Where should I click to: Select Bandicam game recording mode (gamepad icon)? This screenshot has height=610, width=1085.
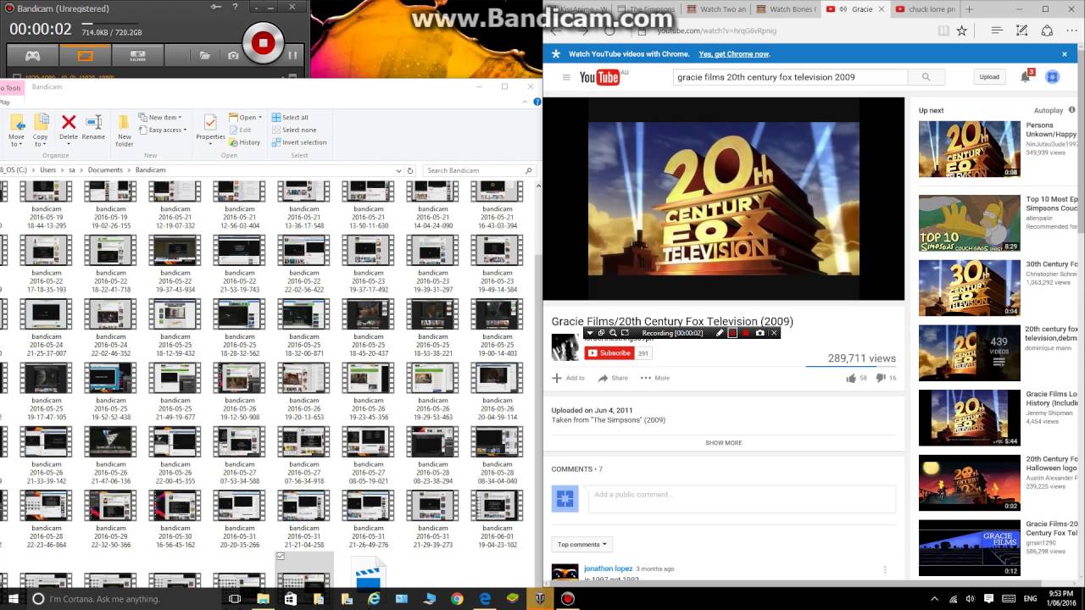[32, 56]
